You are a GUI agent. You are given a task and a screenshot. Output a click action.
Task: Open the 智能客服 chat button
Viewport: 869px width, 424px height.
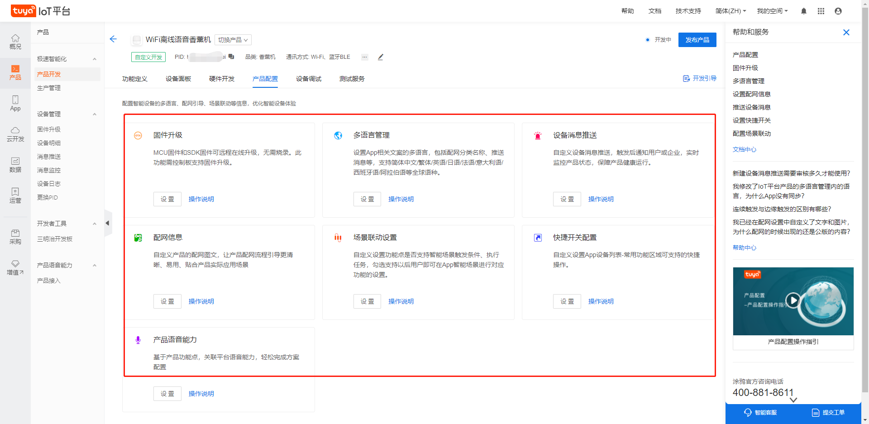click(760, 413)
